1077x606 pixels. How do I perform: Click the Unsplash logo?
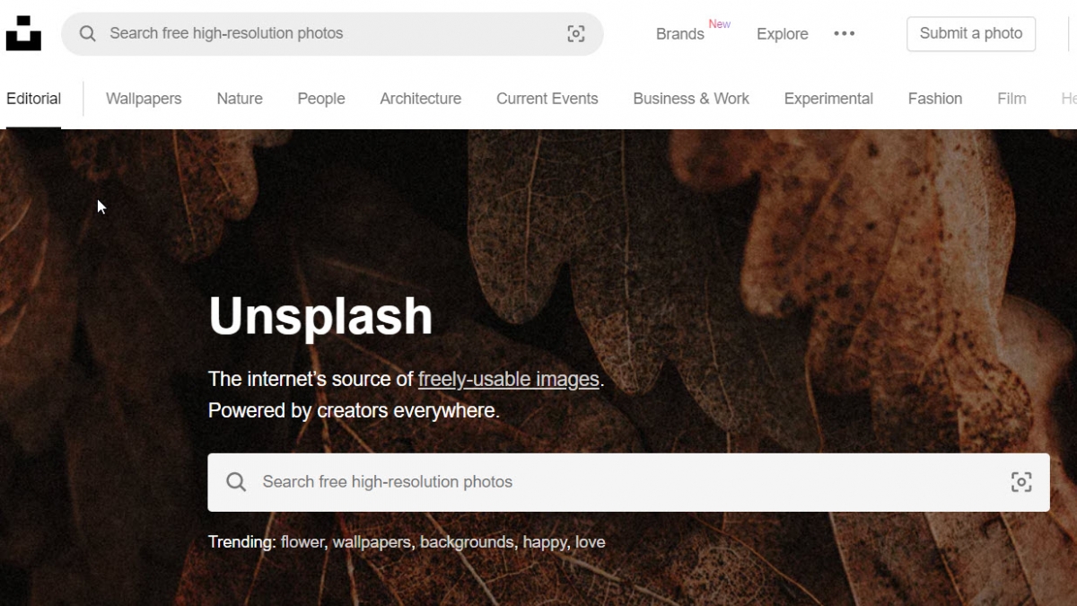pos(22,33)
